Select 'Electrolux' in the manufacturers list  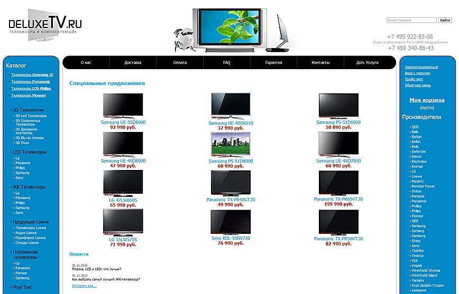(419, 162)
